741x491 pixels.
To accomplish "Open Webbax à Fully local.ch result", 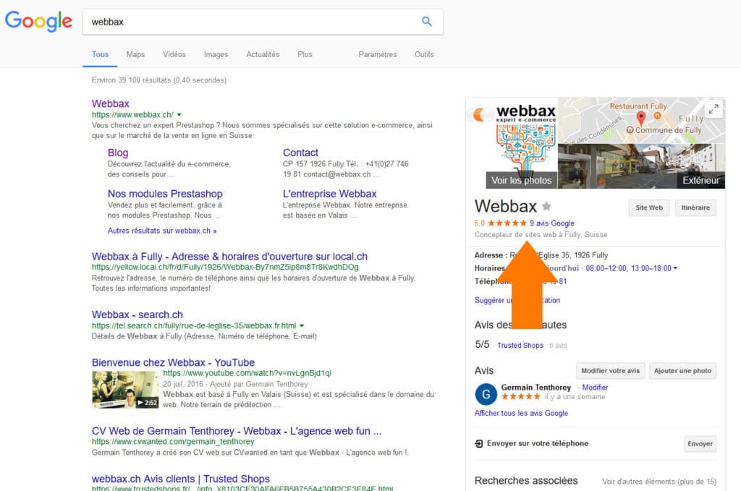I will coord(229,257).
